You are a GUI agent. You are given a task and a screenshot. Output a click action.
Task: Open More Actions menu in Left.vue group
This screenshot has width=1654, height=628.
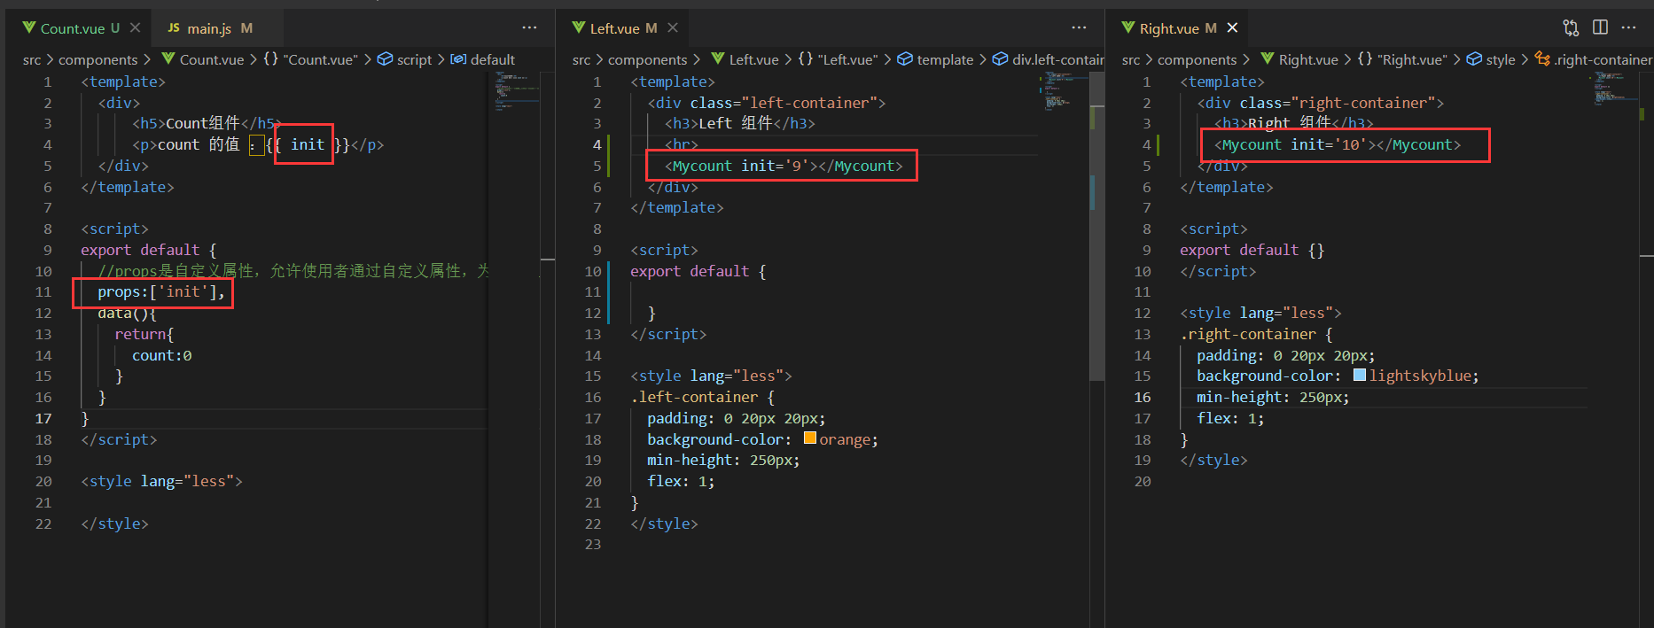[1079, 27]
